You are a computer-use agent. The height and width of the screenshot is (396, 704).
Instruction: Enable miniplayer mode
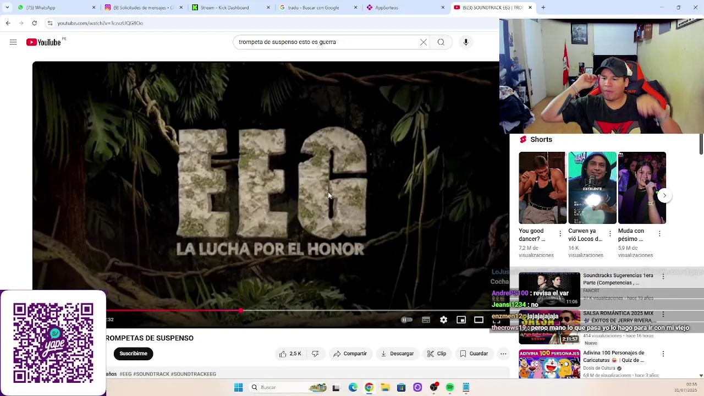[x=461, y=320]
